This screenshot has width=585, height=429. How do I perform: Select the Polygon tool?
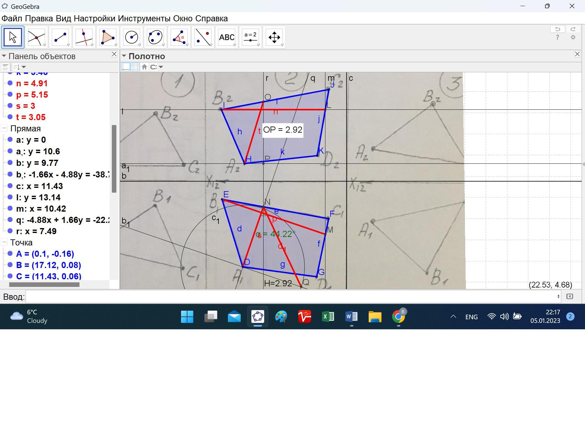click(108, 37)
